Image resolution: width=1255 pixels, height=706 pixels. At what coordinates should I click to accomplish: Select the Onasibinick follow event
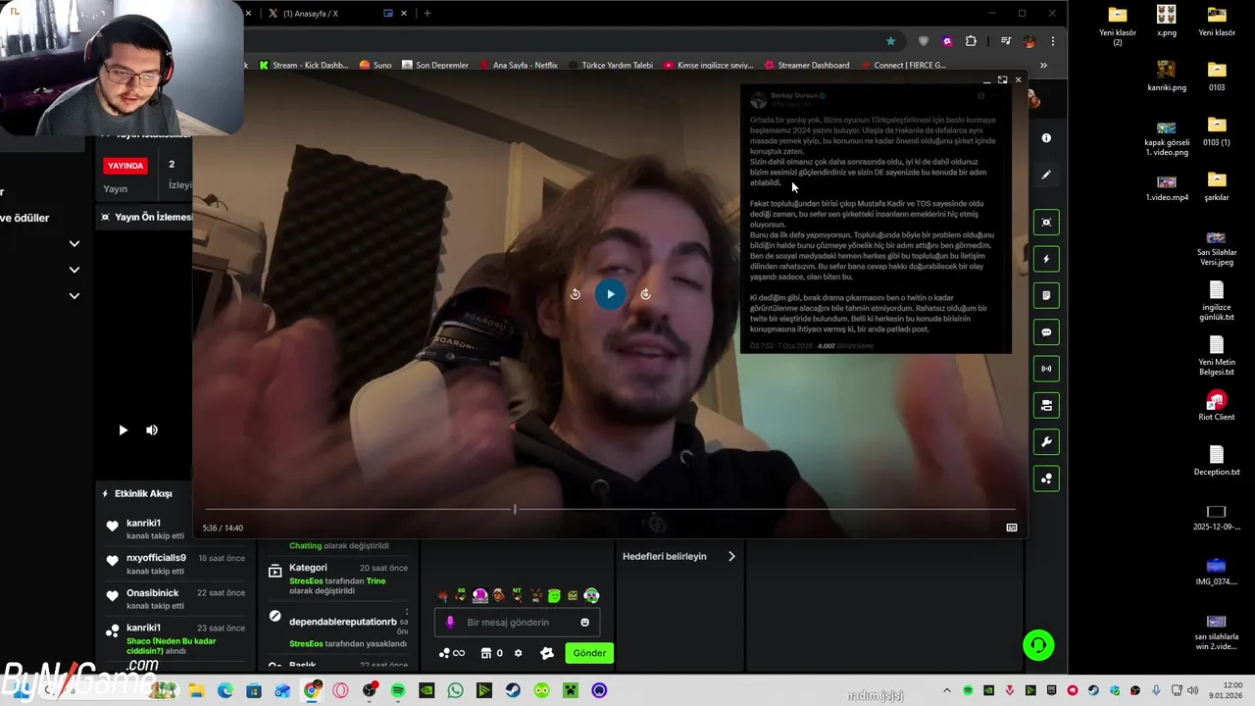click(176, 598)
